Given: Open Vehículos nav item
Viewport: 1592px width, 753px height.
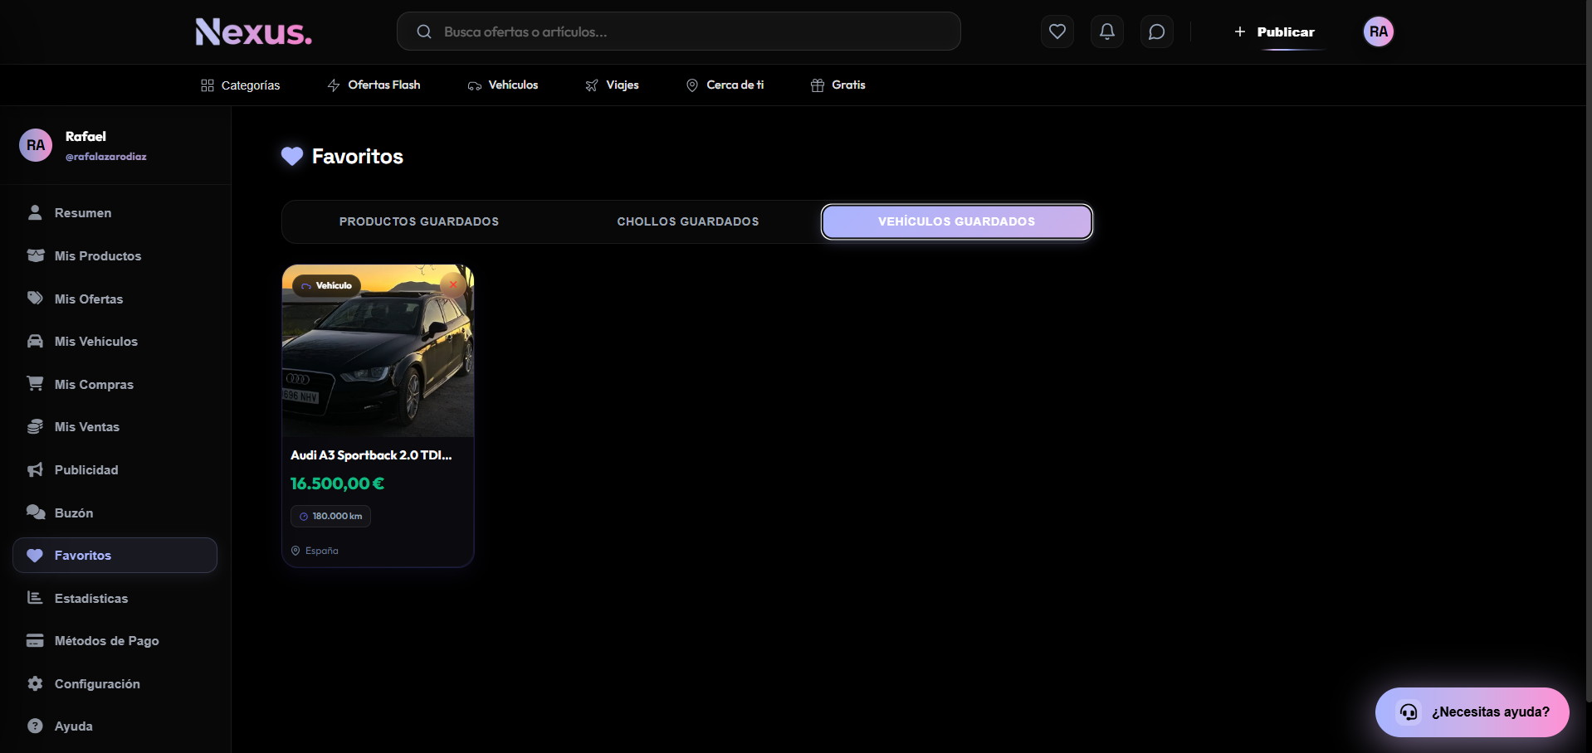Looking at the screenshot, I should pos(502,85).
